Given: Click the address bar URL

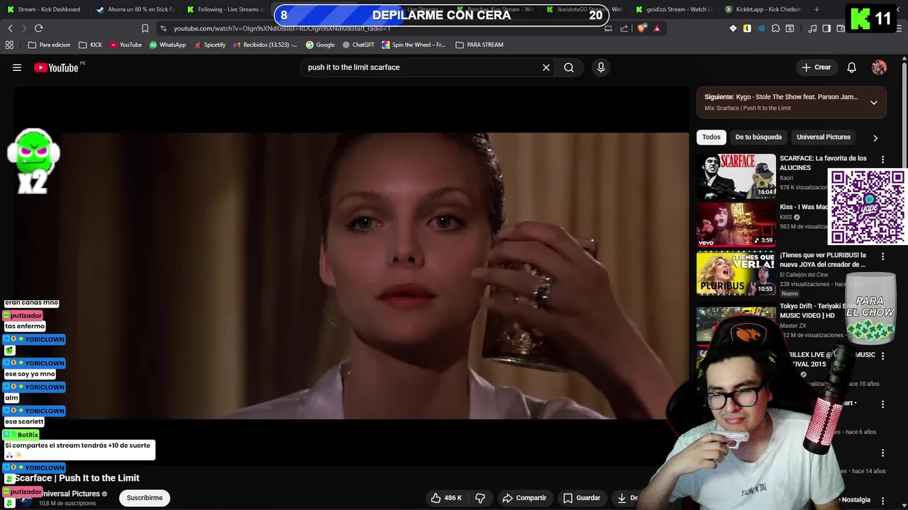Looking at the screenshot, I should [282, 28].
